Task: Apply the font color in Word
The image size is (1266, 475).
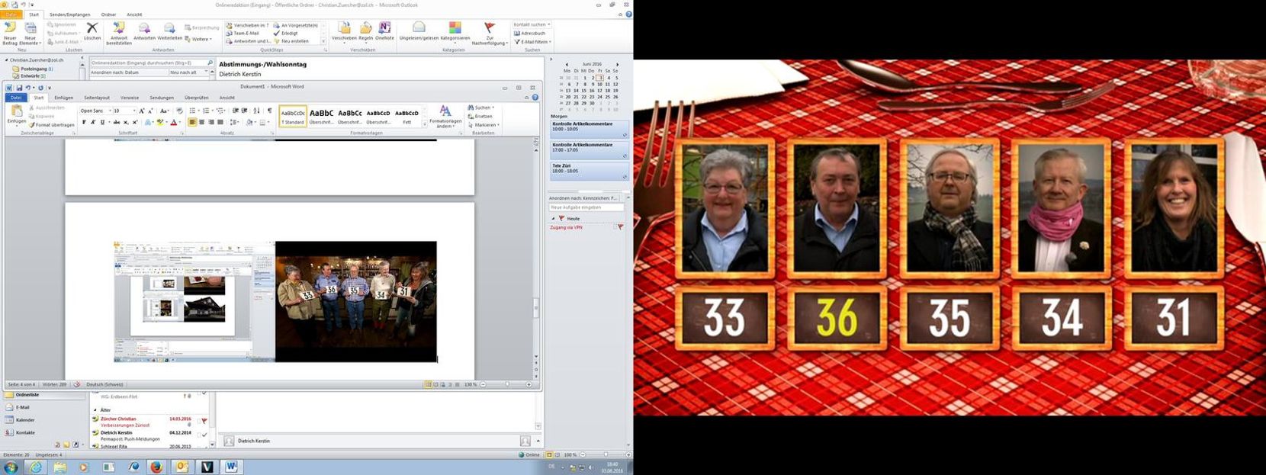Action: point(174,122)
